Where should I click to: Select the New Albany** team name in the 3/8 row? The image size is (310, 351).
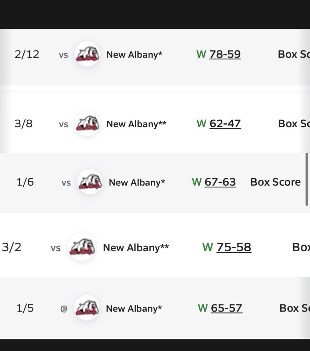click(136, 124)
